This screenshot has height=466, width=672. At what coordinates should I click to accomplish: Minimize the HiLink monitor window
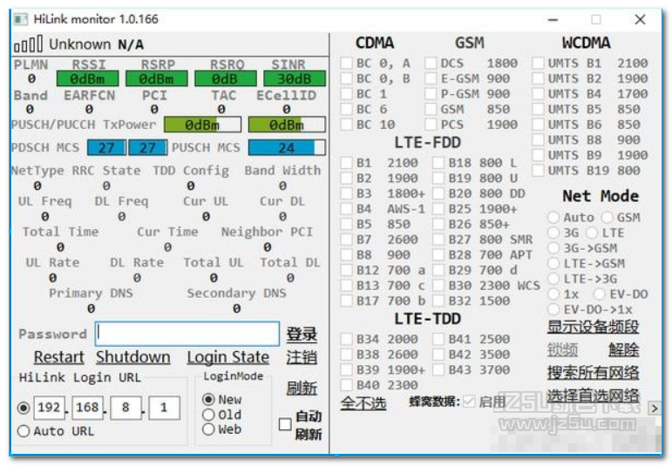pos(553,20)
